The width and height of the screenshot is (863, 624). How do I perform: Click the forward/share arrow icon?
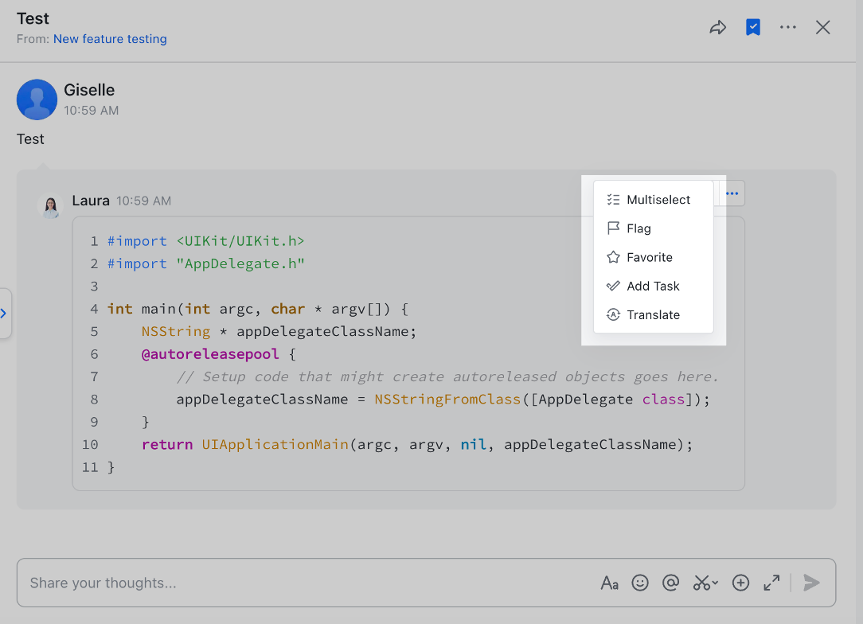(718, 28)
